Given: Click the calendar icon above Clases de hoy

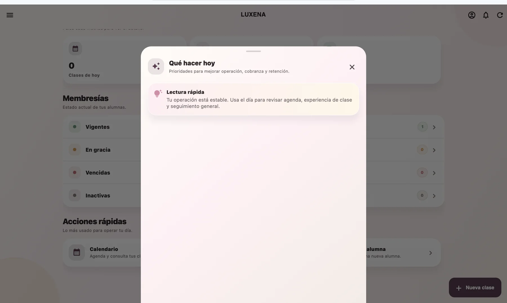Looking at the screenshot, I should (75, 49).
